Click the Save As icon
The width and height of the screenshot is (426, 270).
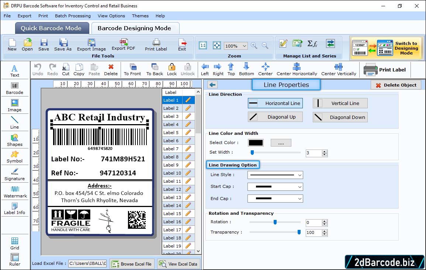click(x=63, y=45)
